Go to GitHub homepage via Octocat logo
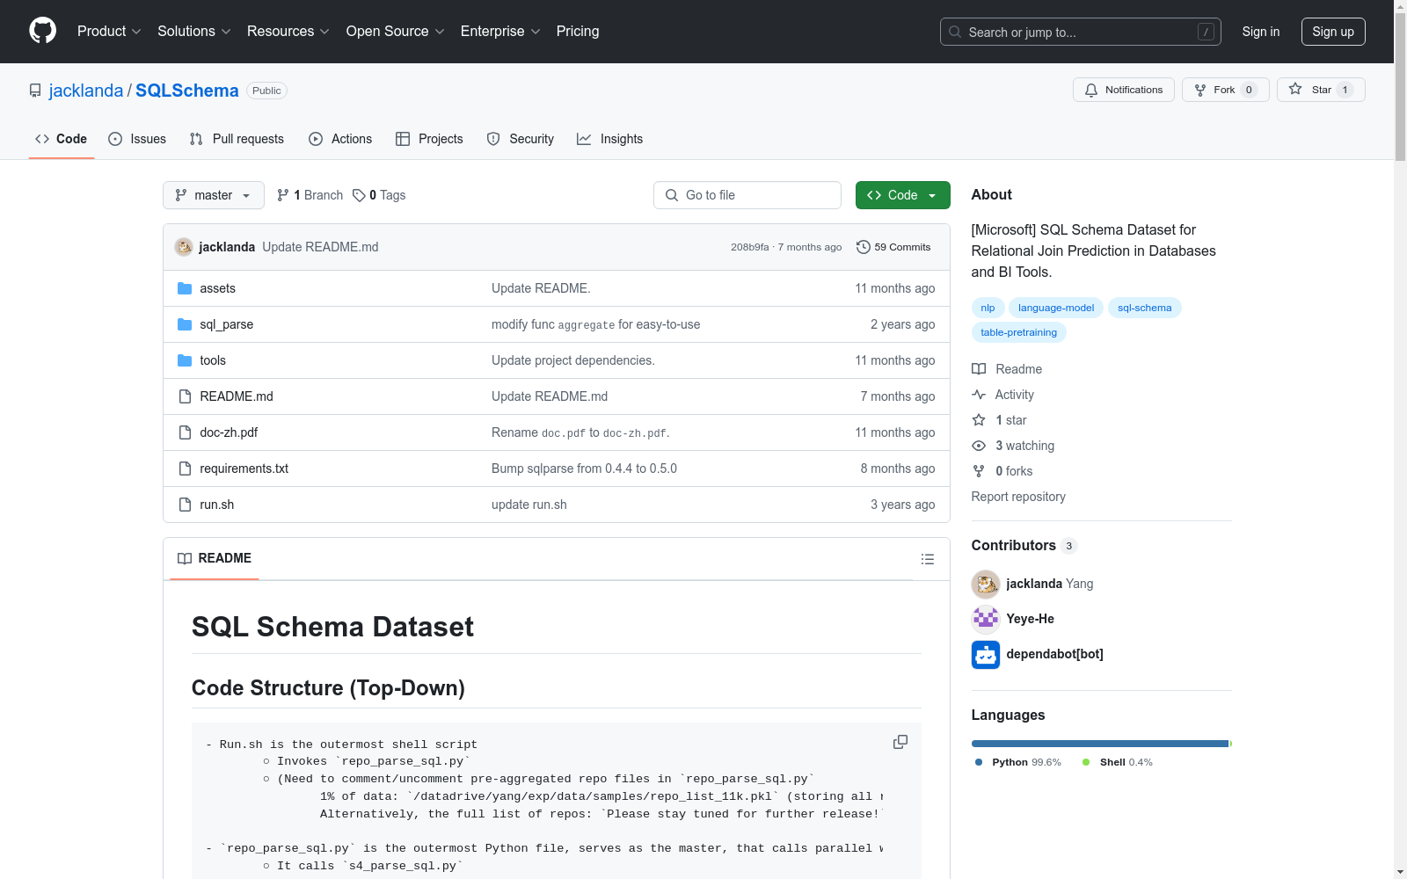Viewport: 1407px width, 879px height. coord(42,31)
